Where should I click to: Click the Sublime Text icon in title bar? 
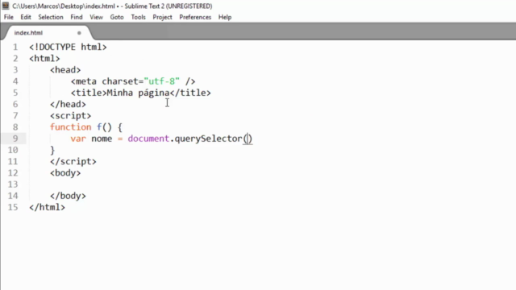6,6
